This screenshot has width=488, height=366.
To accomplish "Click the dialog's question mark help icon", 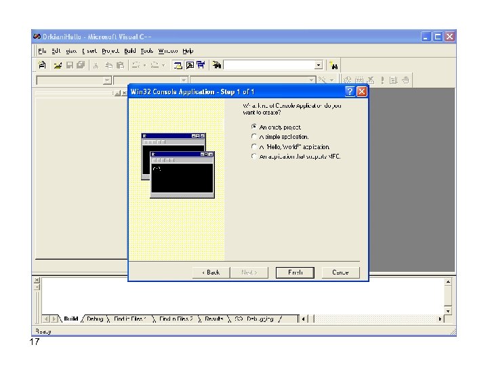I will coord(350,91).
